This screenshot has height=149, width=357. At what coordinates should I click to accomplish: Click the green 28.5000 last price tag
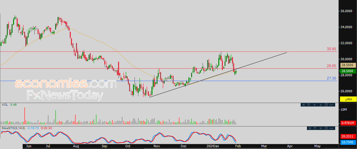coord(348,71)
